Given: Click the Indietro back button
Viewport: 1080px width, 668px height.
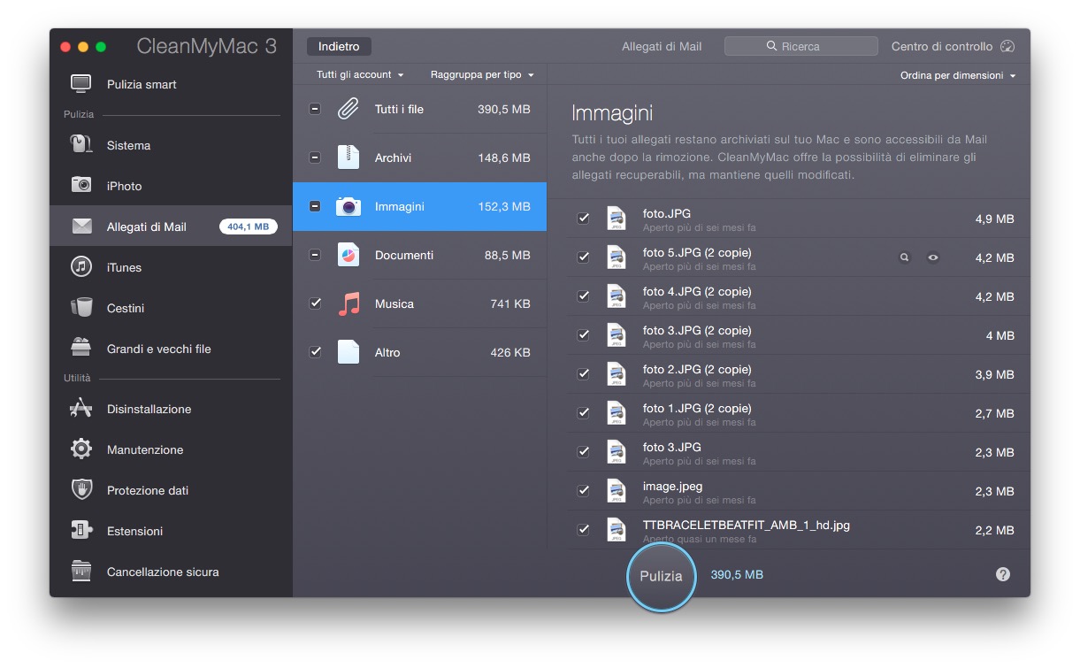Looking at the screenshot, I should click(x=339, y=46).
